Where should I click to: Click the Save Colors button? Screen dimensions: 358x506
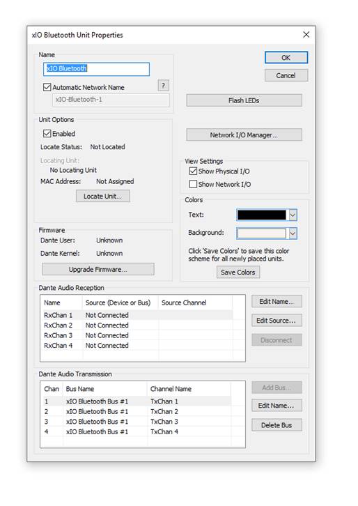[238, 273]
